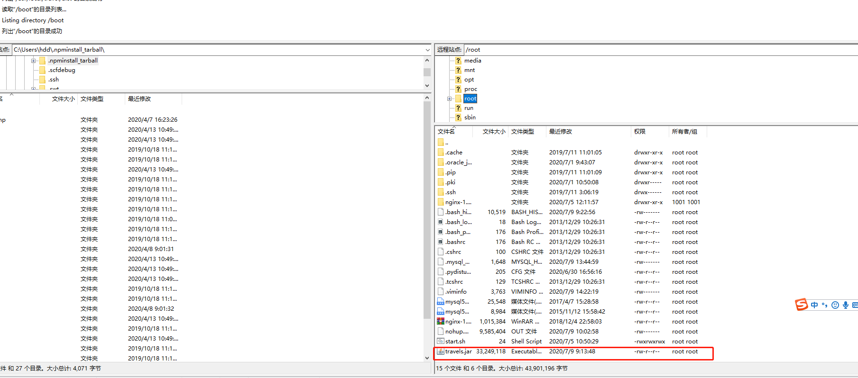Image resolution: width=858 pixels, height=378 pixels.
Task: Click the .bashrc file icon
Action: click(x=441, y=242)
